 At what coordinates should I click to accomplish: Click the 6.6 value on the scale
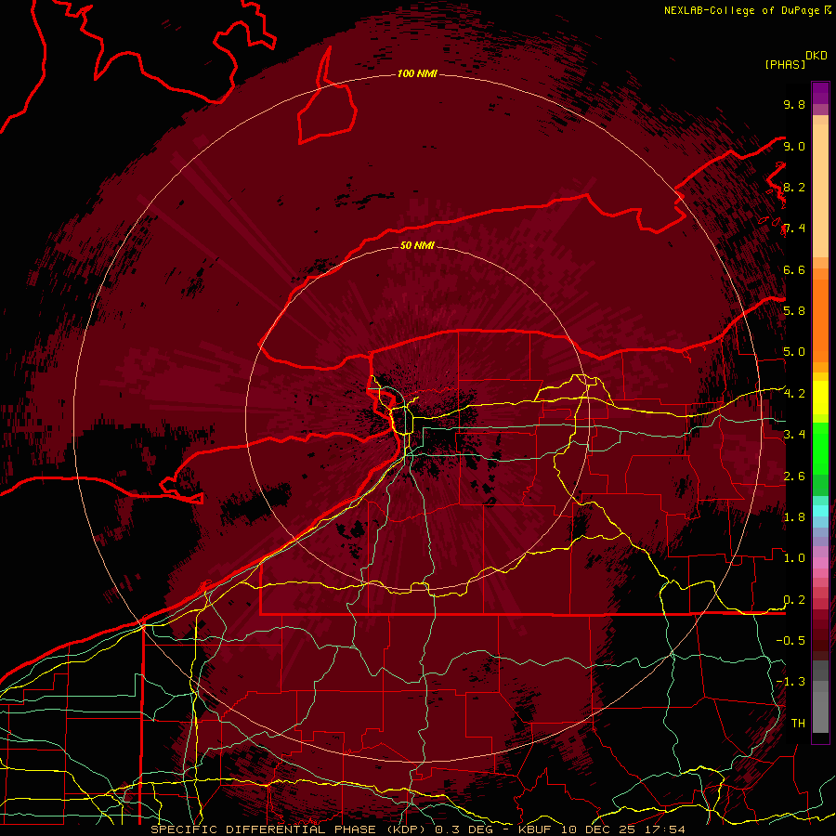794,269
